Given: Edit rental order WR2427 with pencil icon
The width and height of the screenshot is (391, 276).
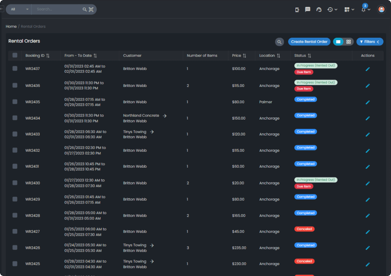Looking at the screenshot, I should click(367, 232).
